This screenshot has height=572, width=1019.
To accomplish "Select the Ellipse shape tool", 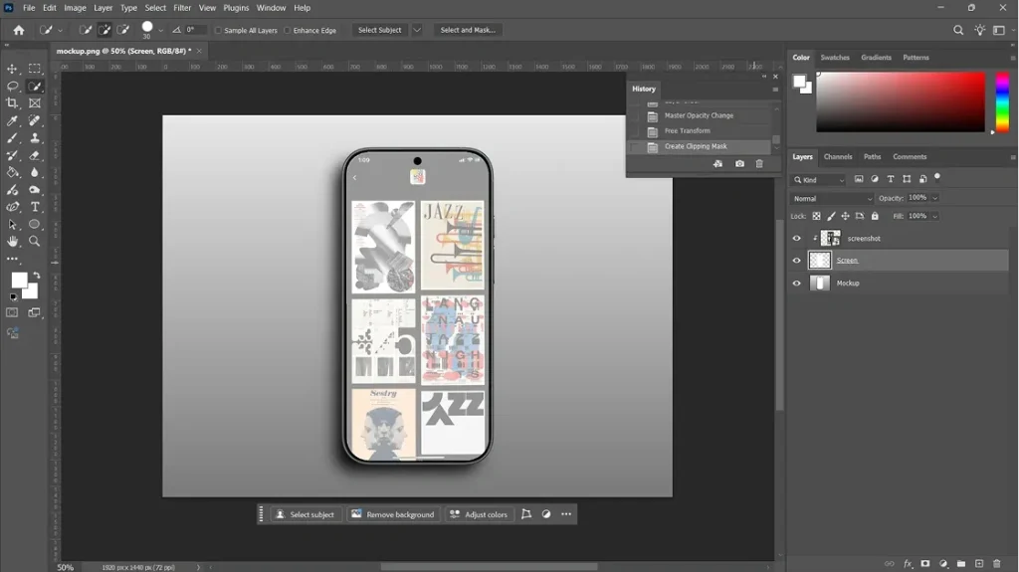I will 35,224.
